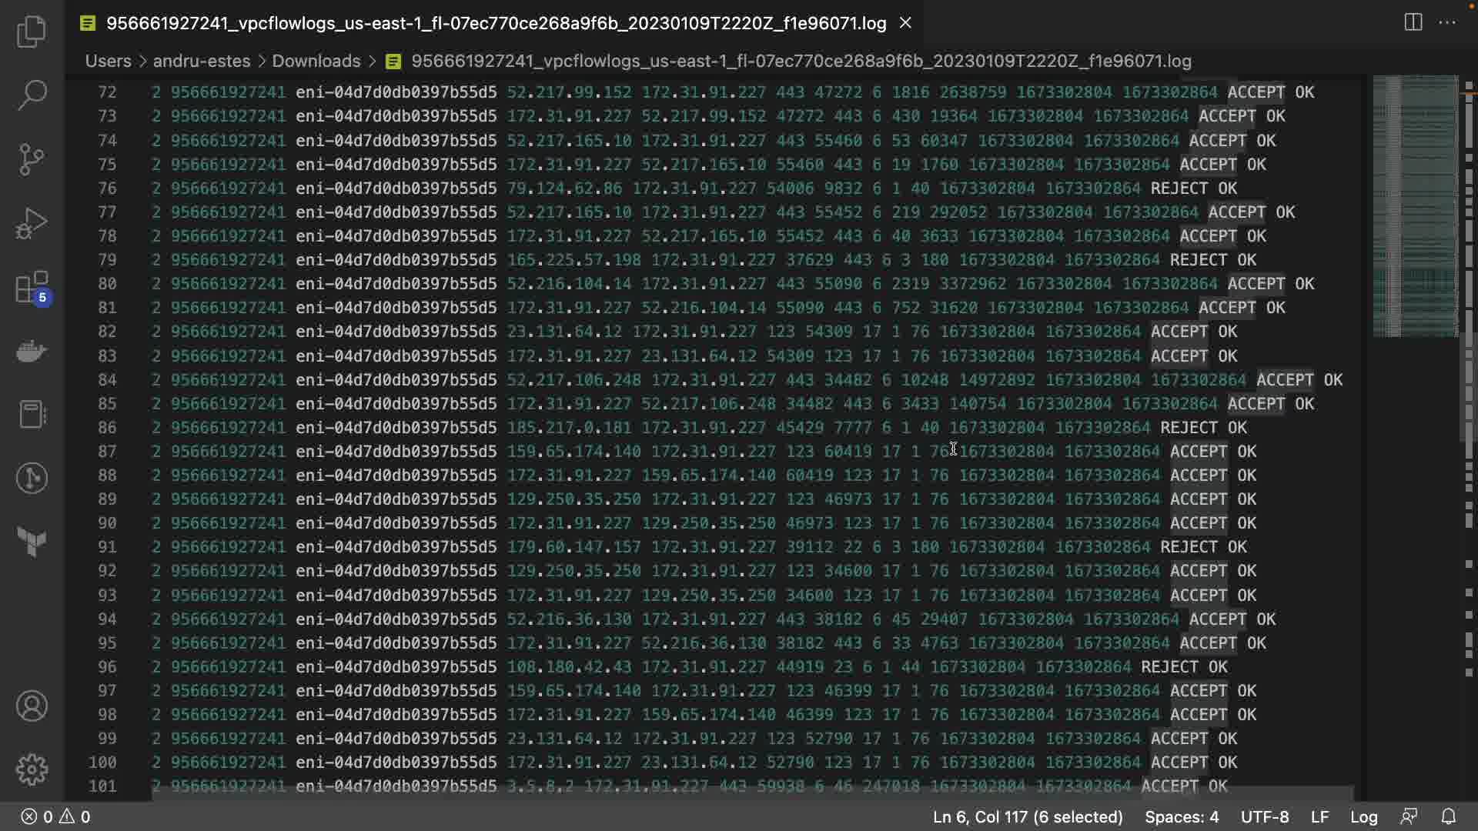The height and width of the screenshot is (831, 1478).
Task: Open the Manage settings gear
Action: click(x=32, y=769)
